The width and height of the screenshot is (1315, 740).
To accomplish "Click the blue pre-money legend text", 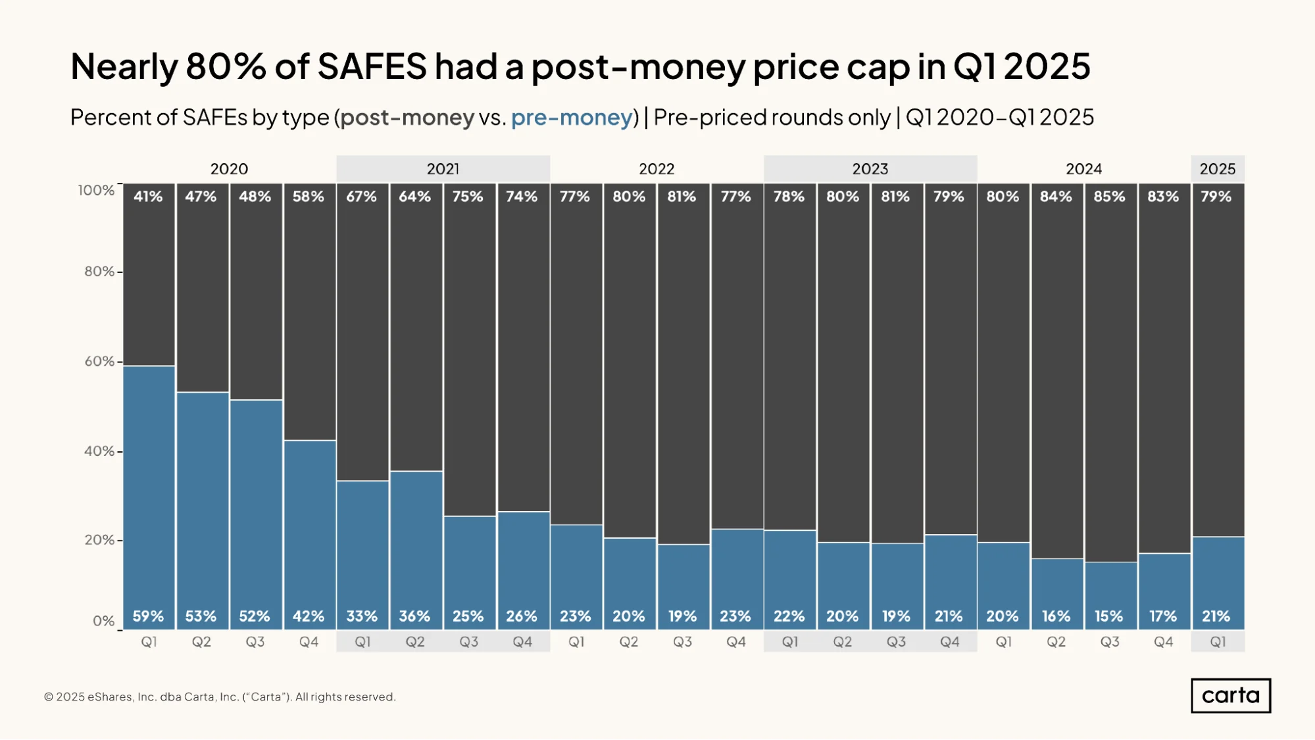I will (x=572, y=117).
